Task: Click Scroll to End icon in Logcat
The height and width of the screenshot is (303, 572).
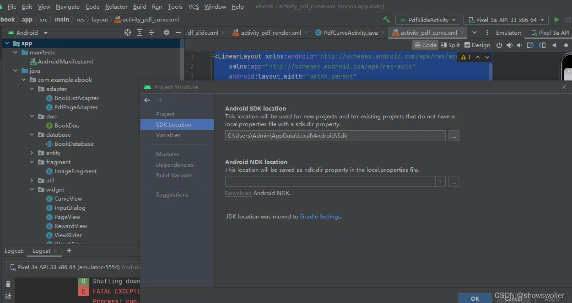Action: pos(8,296)
